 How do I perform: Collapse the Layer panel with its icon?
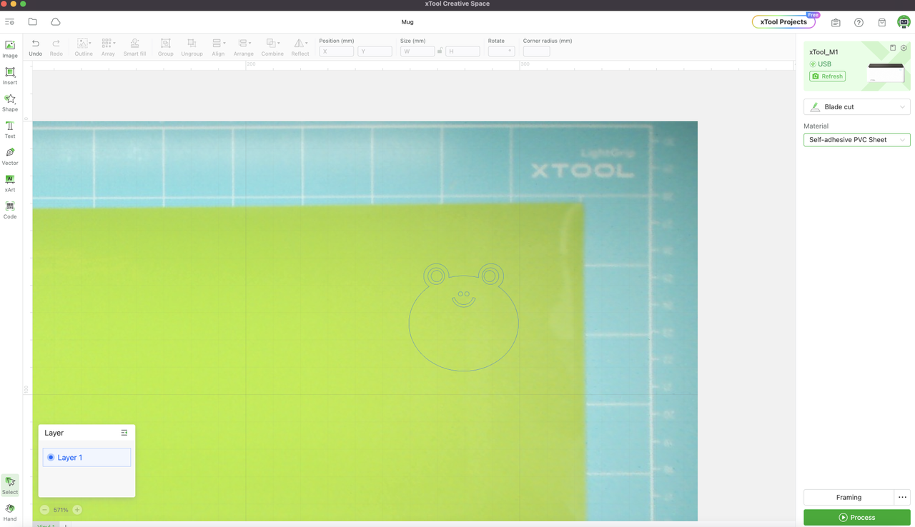pos(124,433)
